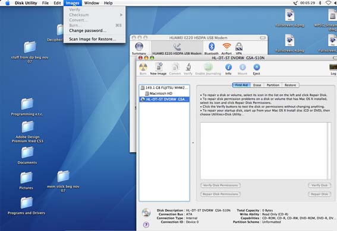The image size is (337, 231).
Task: Click the purple help question mark button
Action: [x=146, y=225]
